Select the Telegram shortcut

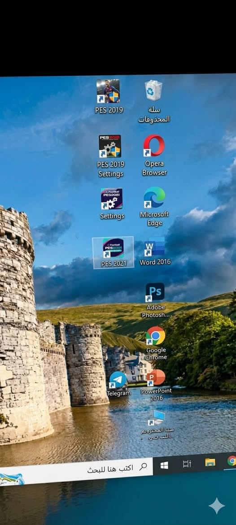(118, 384)
